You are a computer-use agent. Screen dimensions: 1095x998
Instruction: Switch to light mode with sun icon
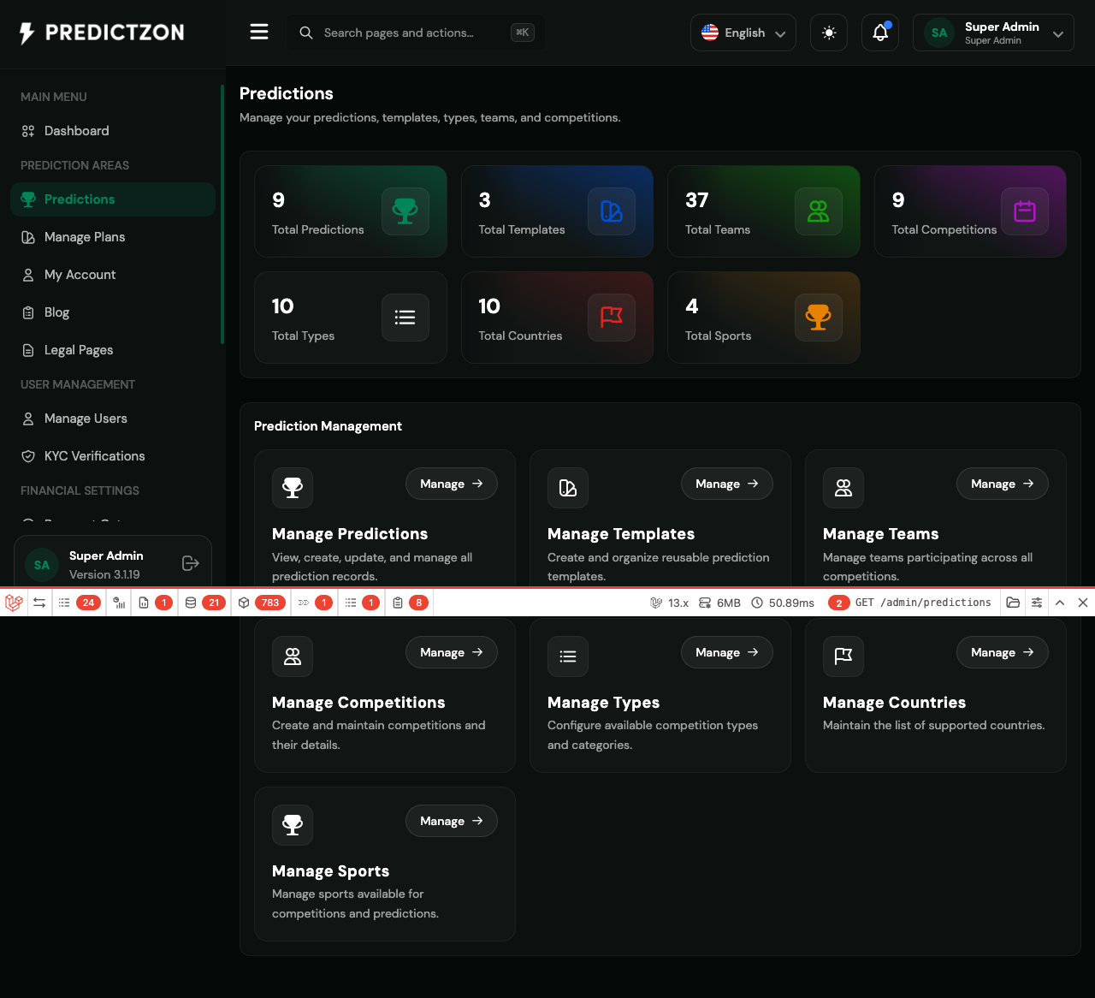tap(829, 33)
